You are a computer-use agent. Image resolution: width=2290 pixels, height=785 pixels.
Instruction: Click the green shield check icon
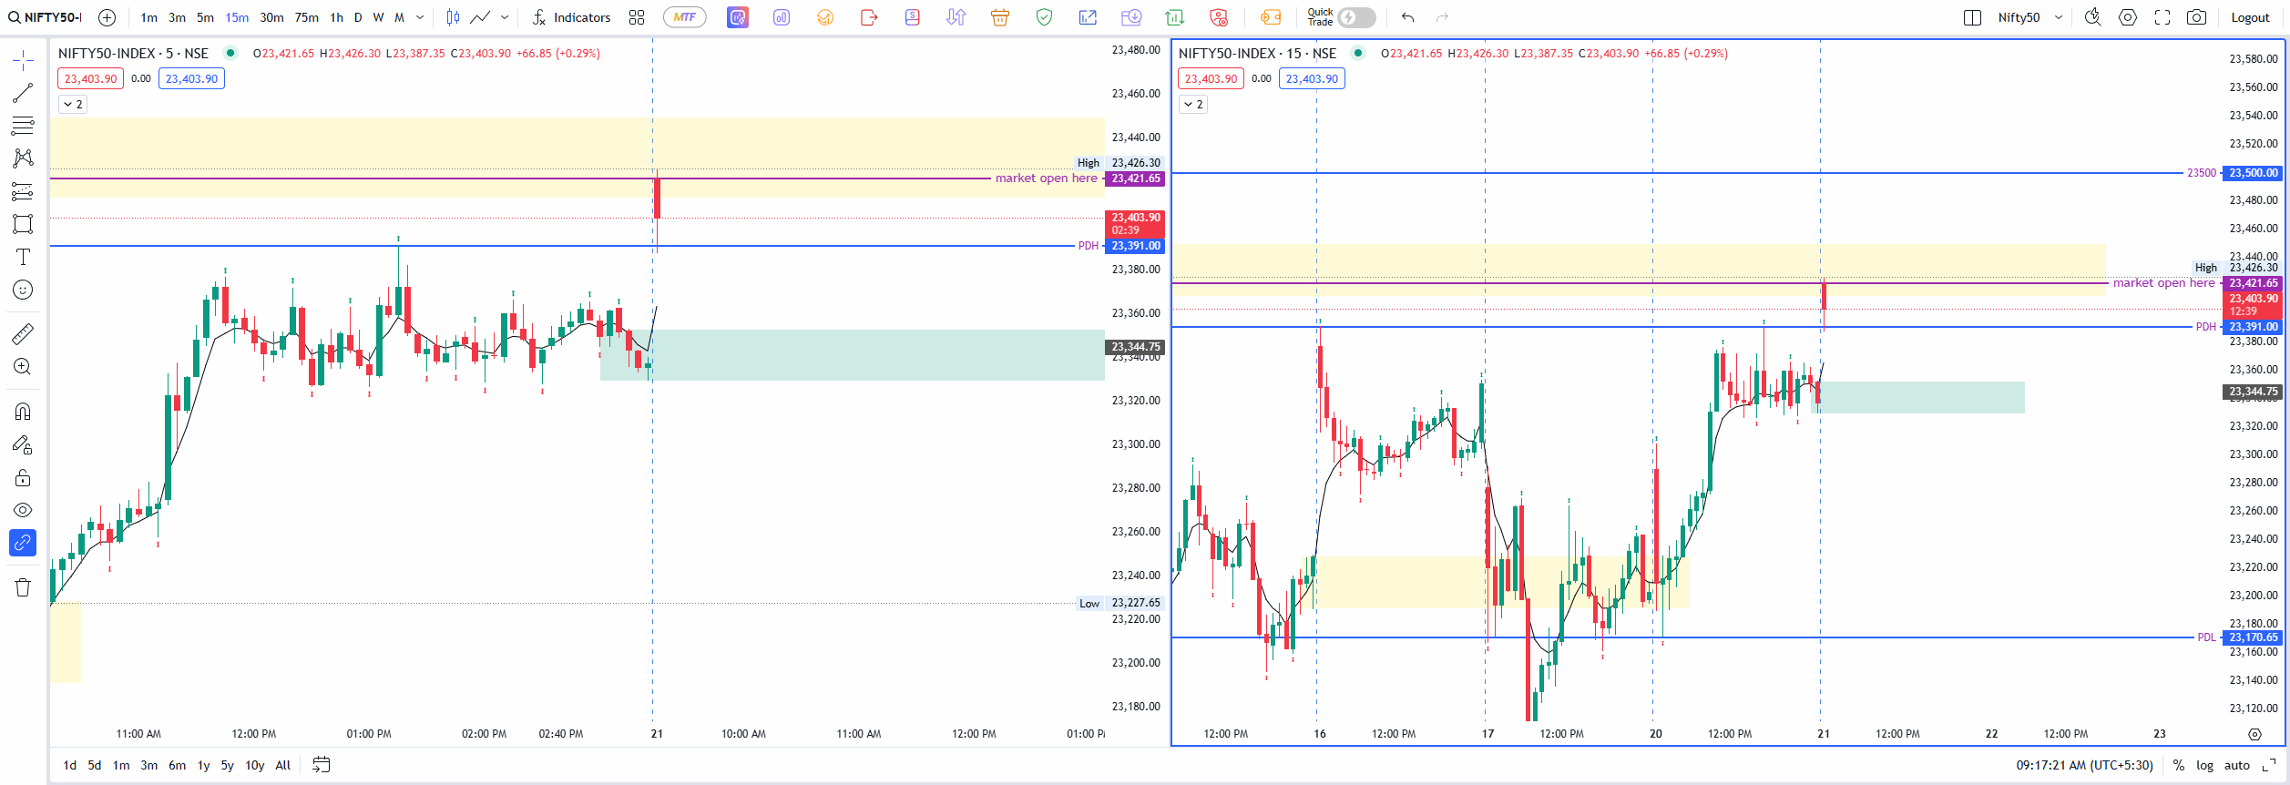click(1044, 17)
